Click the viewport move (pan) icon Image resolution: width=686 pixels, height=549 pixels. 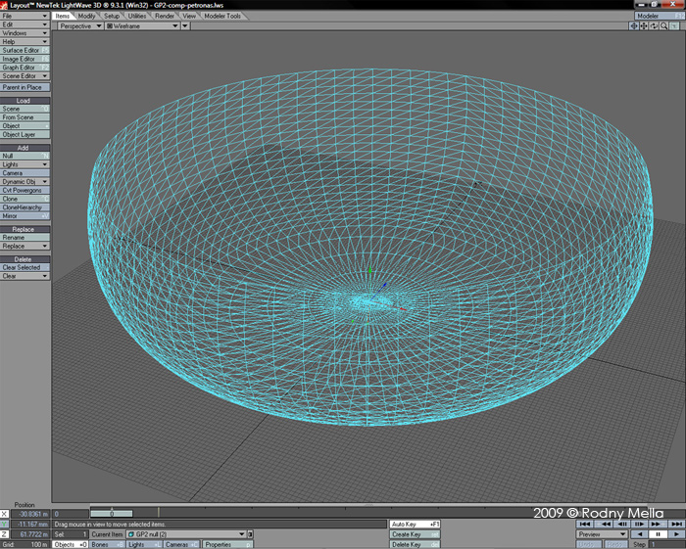(644, 26)
